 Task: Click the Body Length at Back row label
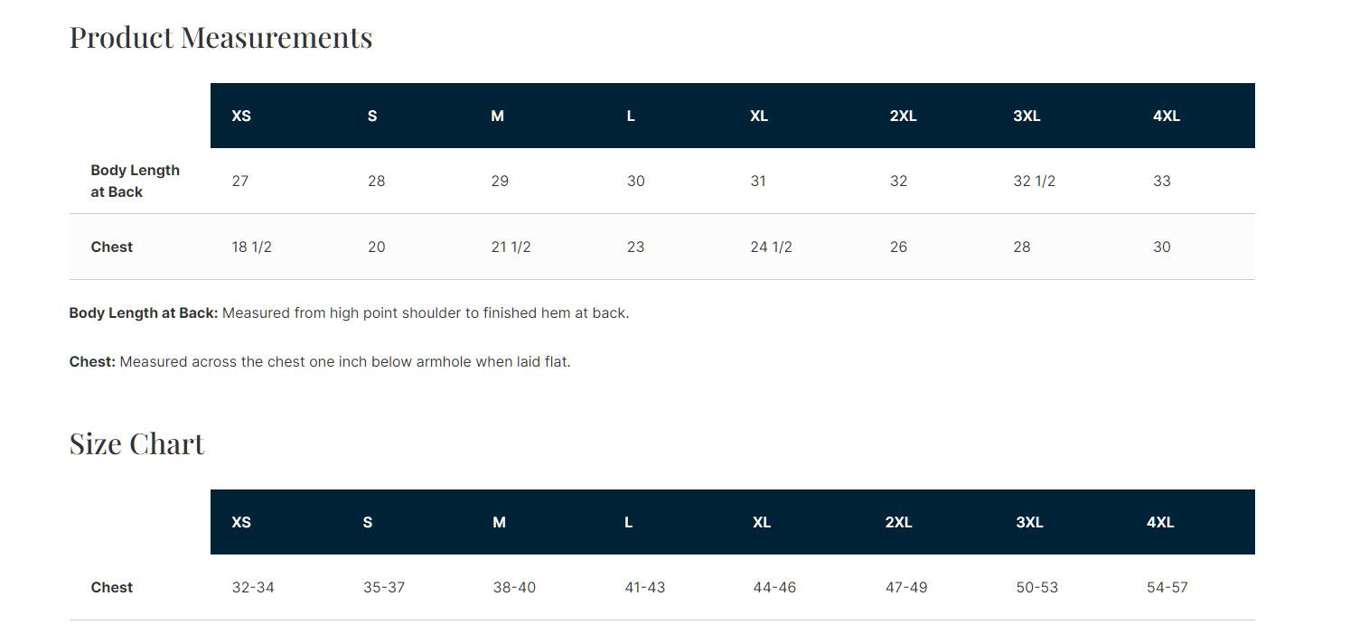click(135, 181)
